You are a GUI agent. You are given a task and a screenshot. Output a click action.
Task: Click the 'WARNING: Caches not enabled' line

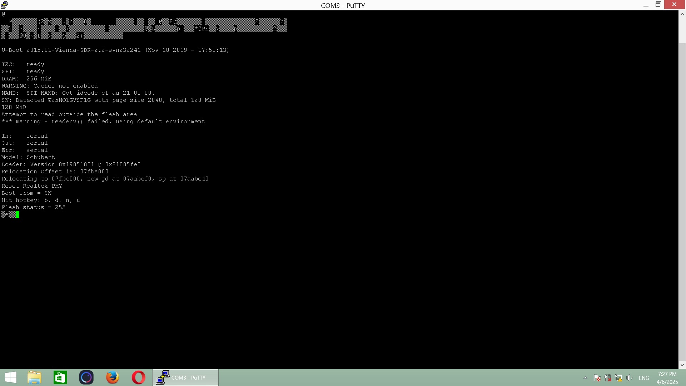[x=50, y=86]
